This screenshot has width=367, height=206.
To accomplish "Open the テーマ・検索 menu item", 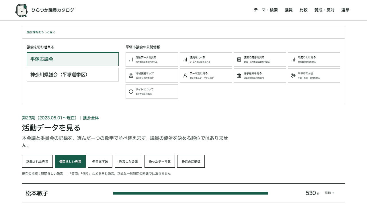I will click(x=266, y=10).
